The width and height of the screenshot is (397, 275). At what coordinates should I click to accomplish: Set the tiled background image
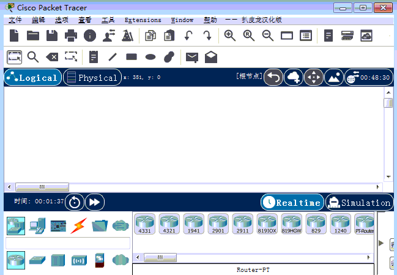334,77
